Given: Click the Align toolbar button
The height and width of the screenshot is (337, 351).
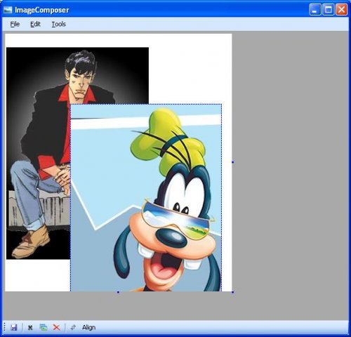Looking at the screenshot, I should tap(88, 327).
